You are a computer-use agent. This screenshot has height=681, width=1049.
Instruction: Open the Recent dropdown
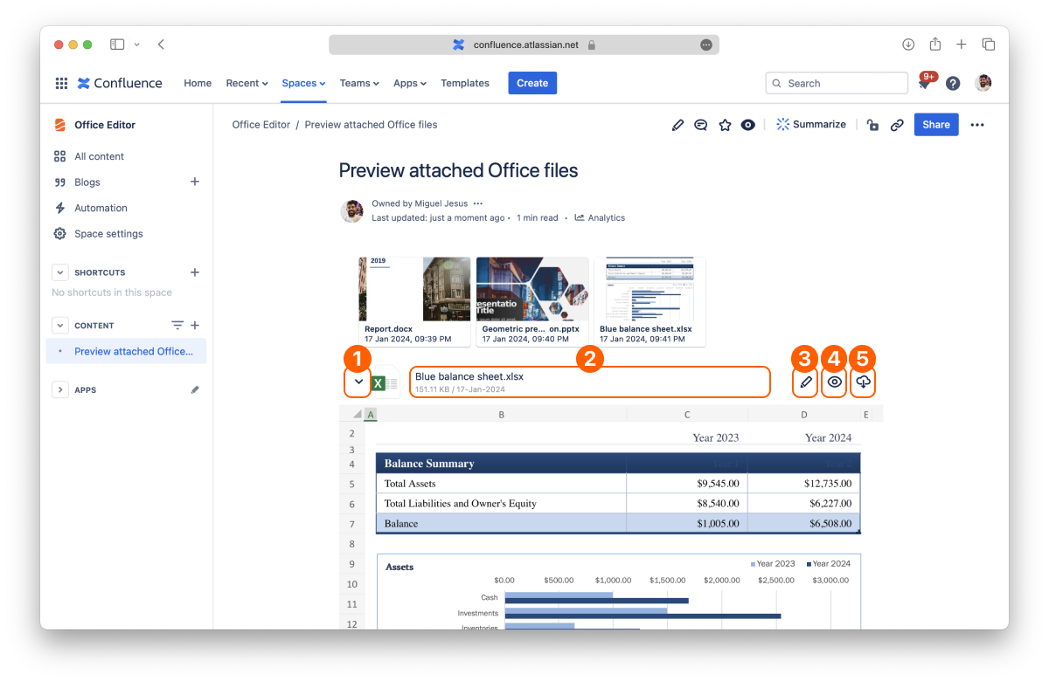247,83
